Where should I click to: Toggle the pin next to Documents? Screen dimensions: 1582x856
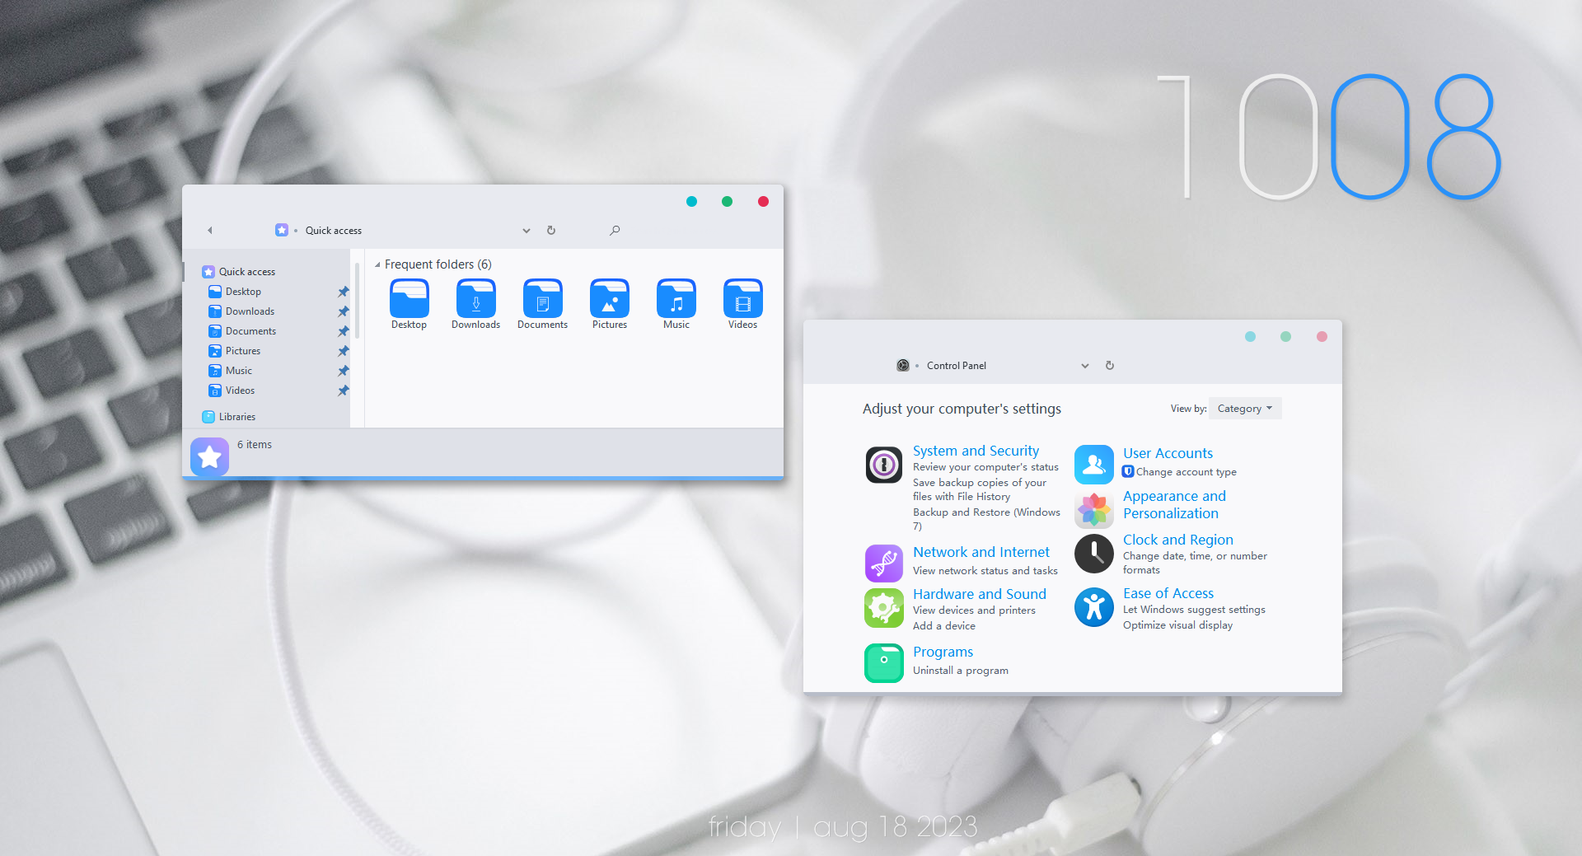pos(344,331)
